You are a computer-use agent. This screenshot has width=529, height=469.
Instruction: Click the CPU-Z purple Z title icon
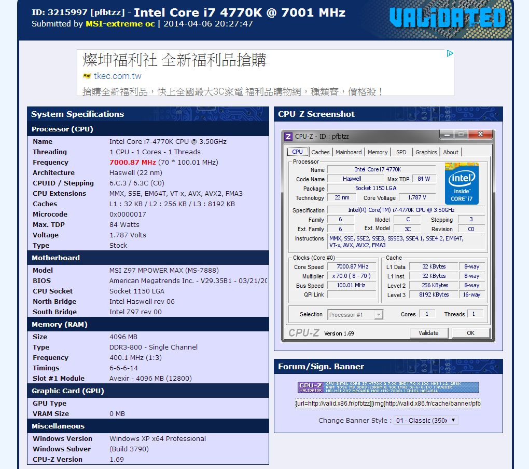click(x=288, y=137)
